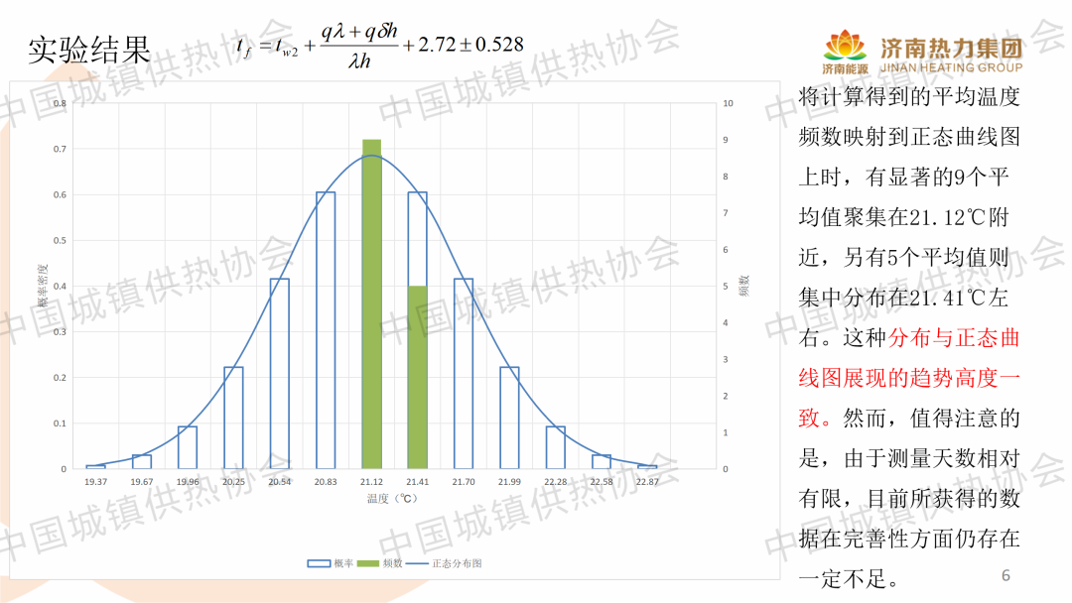Viewport: 1072px width, 603px height.
Task: Click the 19.37 x-axis tick label
Action: click(x=95, y=482)
